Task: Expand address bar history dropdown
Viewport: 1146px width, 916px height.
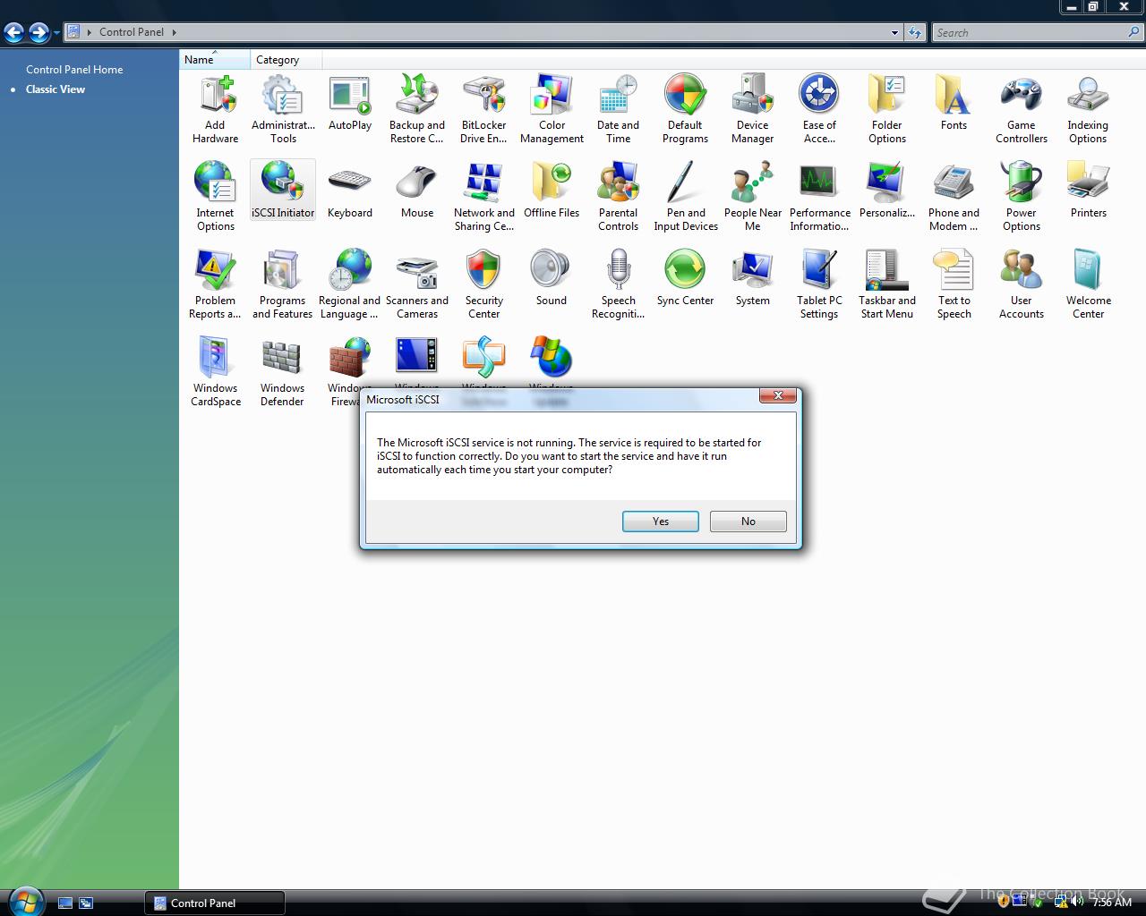Action: (x=894, y=33)
